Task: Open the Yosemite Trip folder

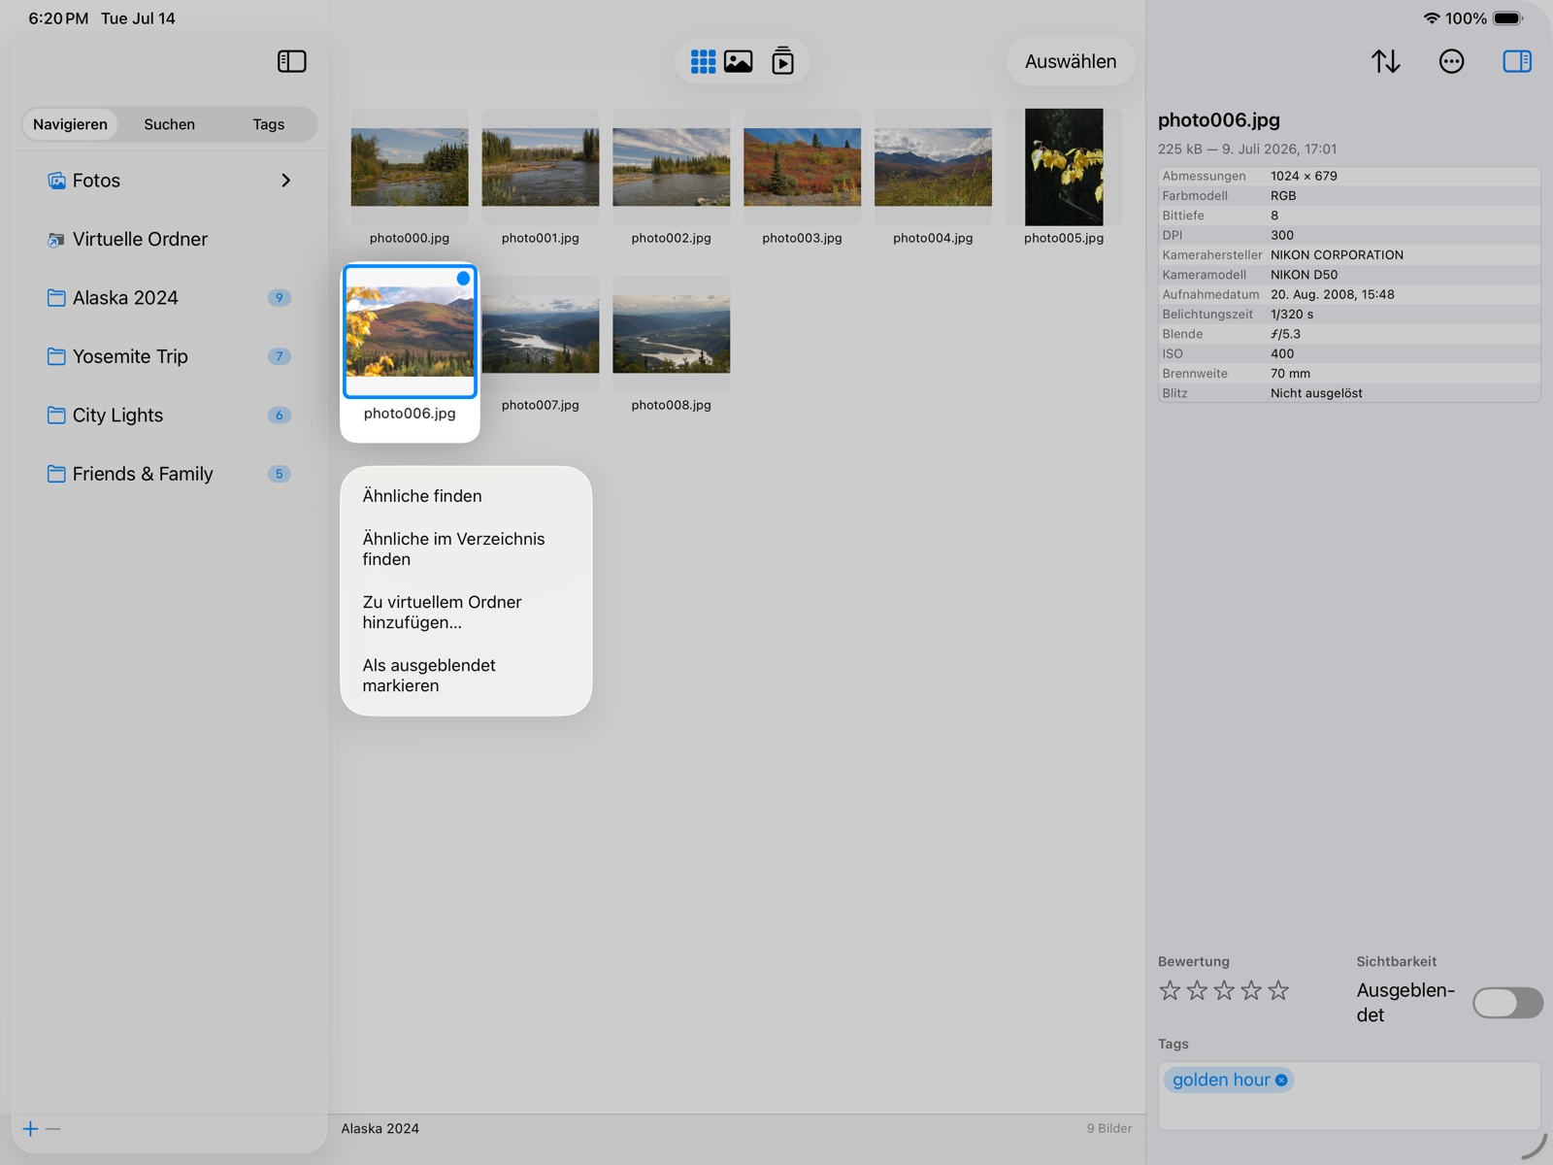Action: pyautogui.click(x=169, y=356)
